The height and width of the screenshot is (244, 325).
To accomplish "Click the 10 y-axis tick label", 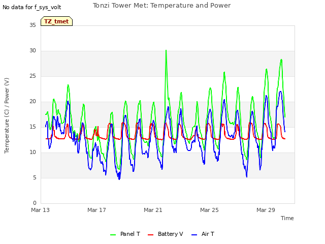I will (x=32, y=152).
